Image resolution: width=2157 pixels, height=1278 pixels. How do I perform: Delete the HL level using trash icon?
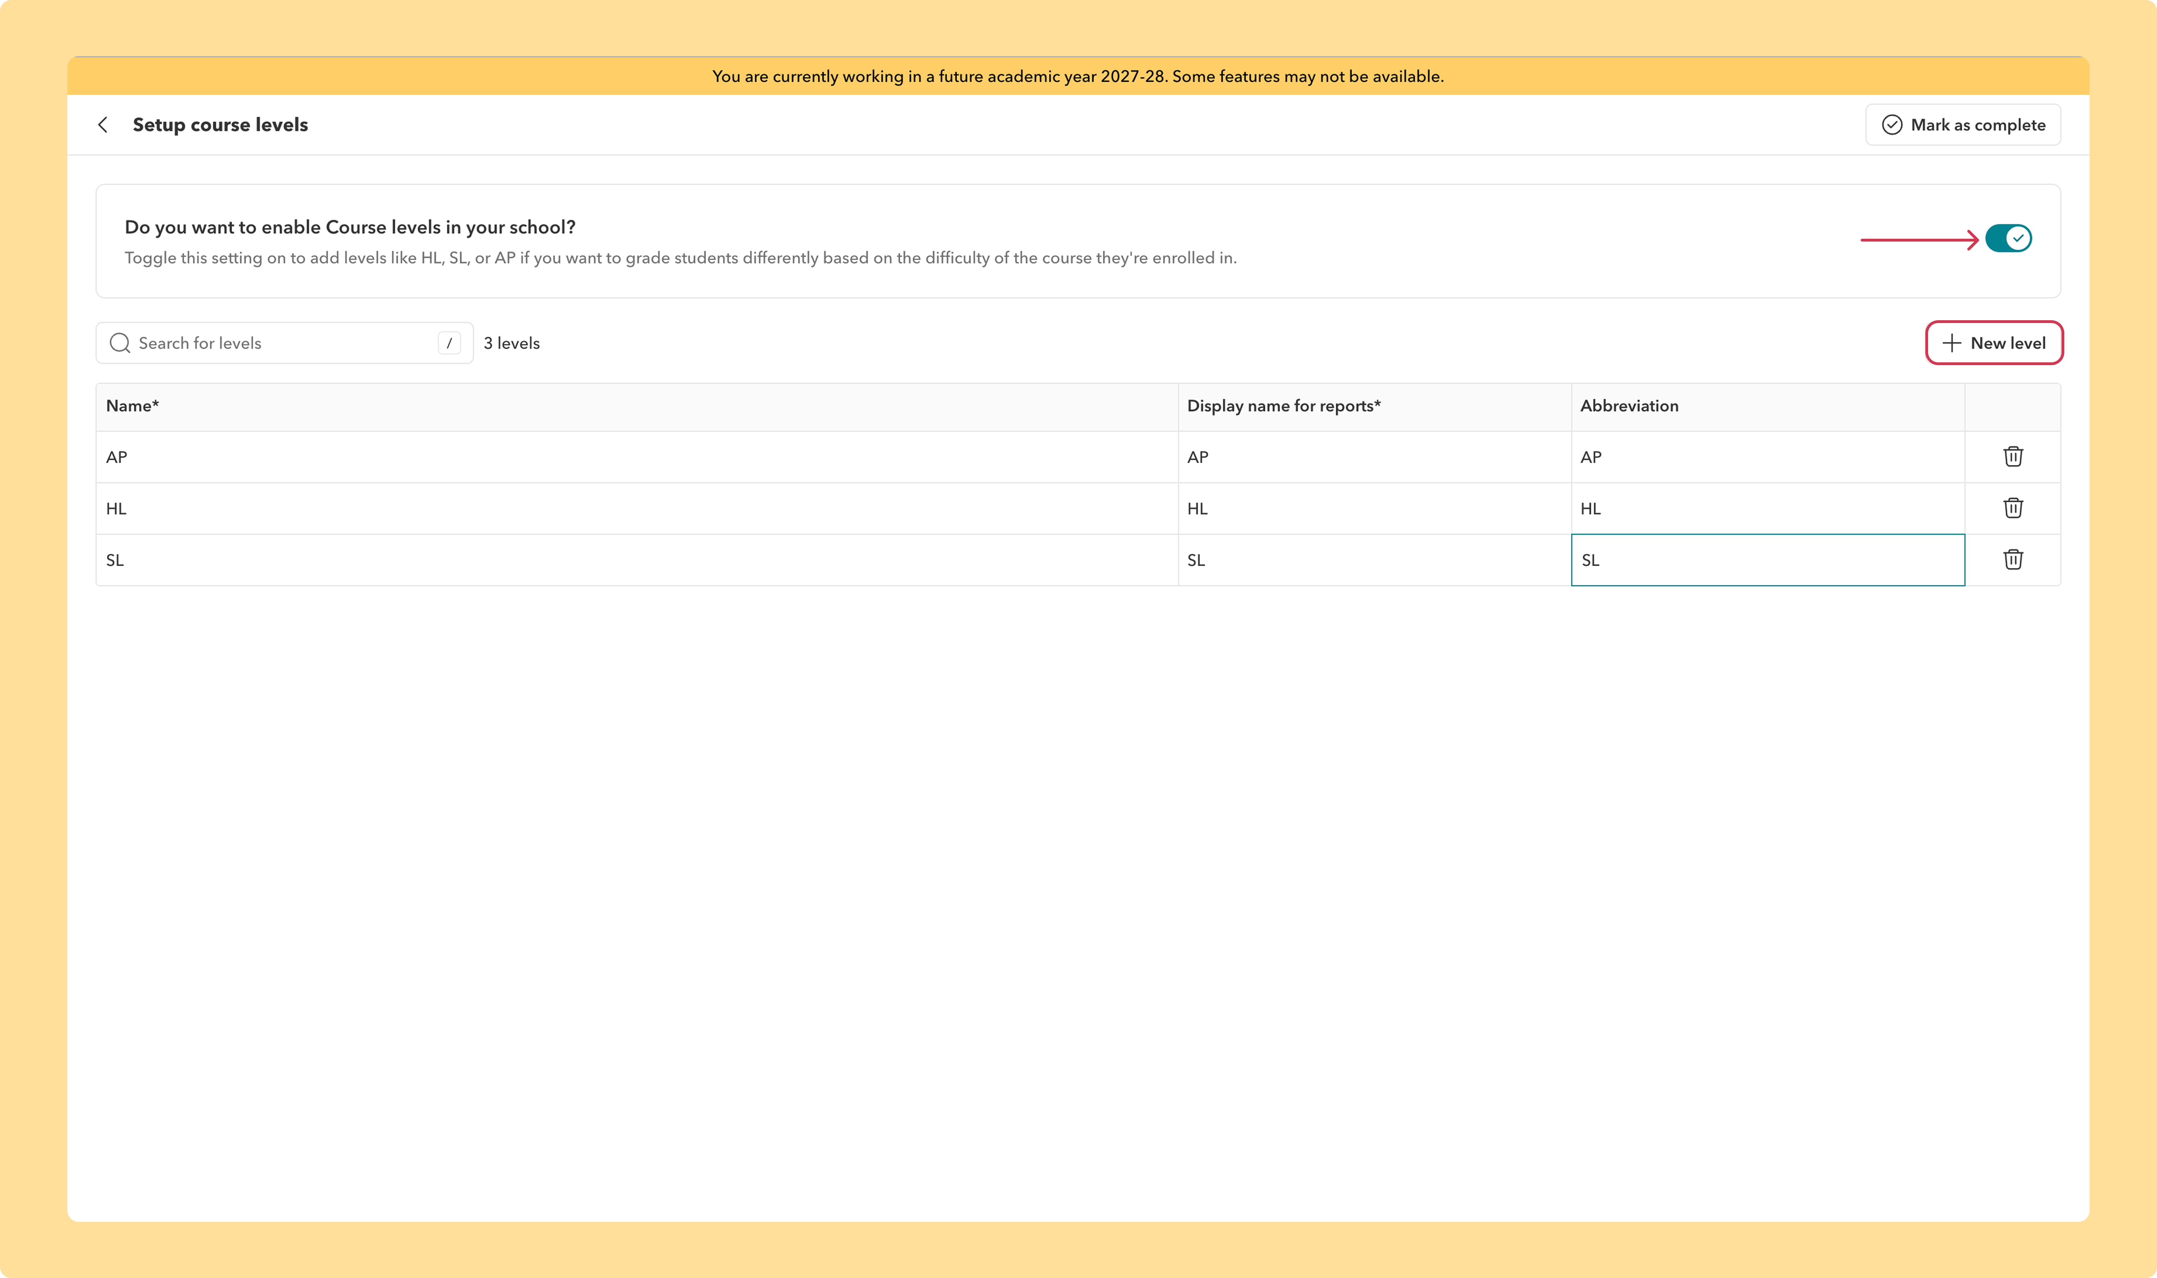tap(2012, 508)
